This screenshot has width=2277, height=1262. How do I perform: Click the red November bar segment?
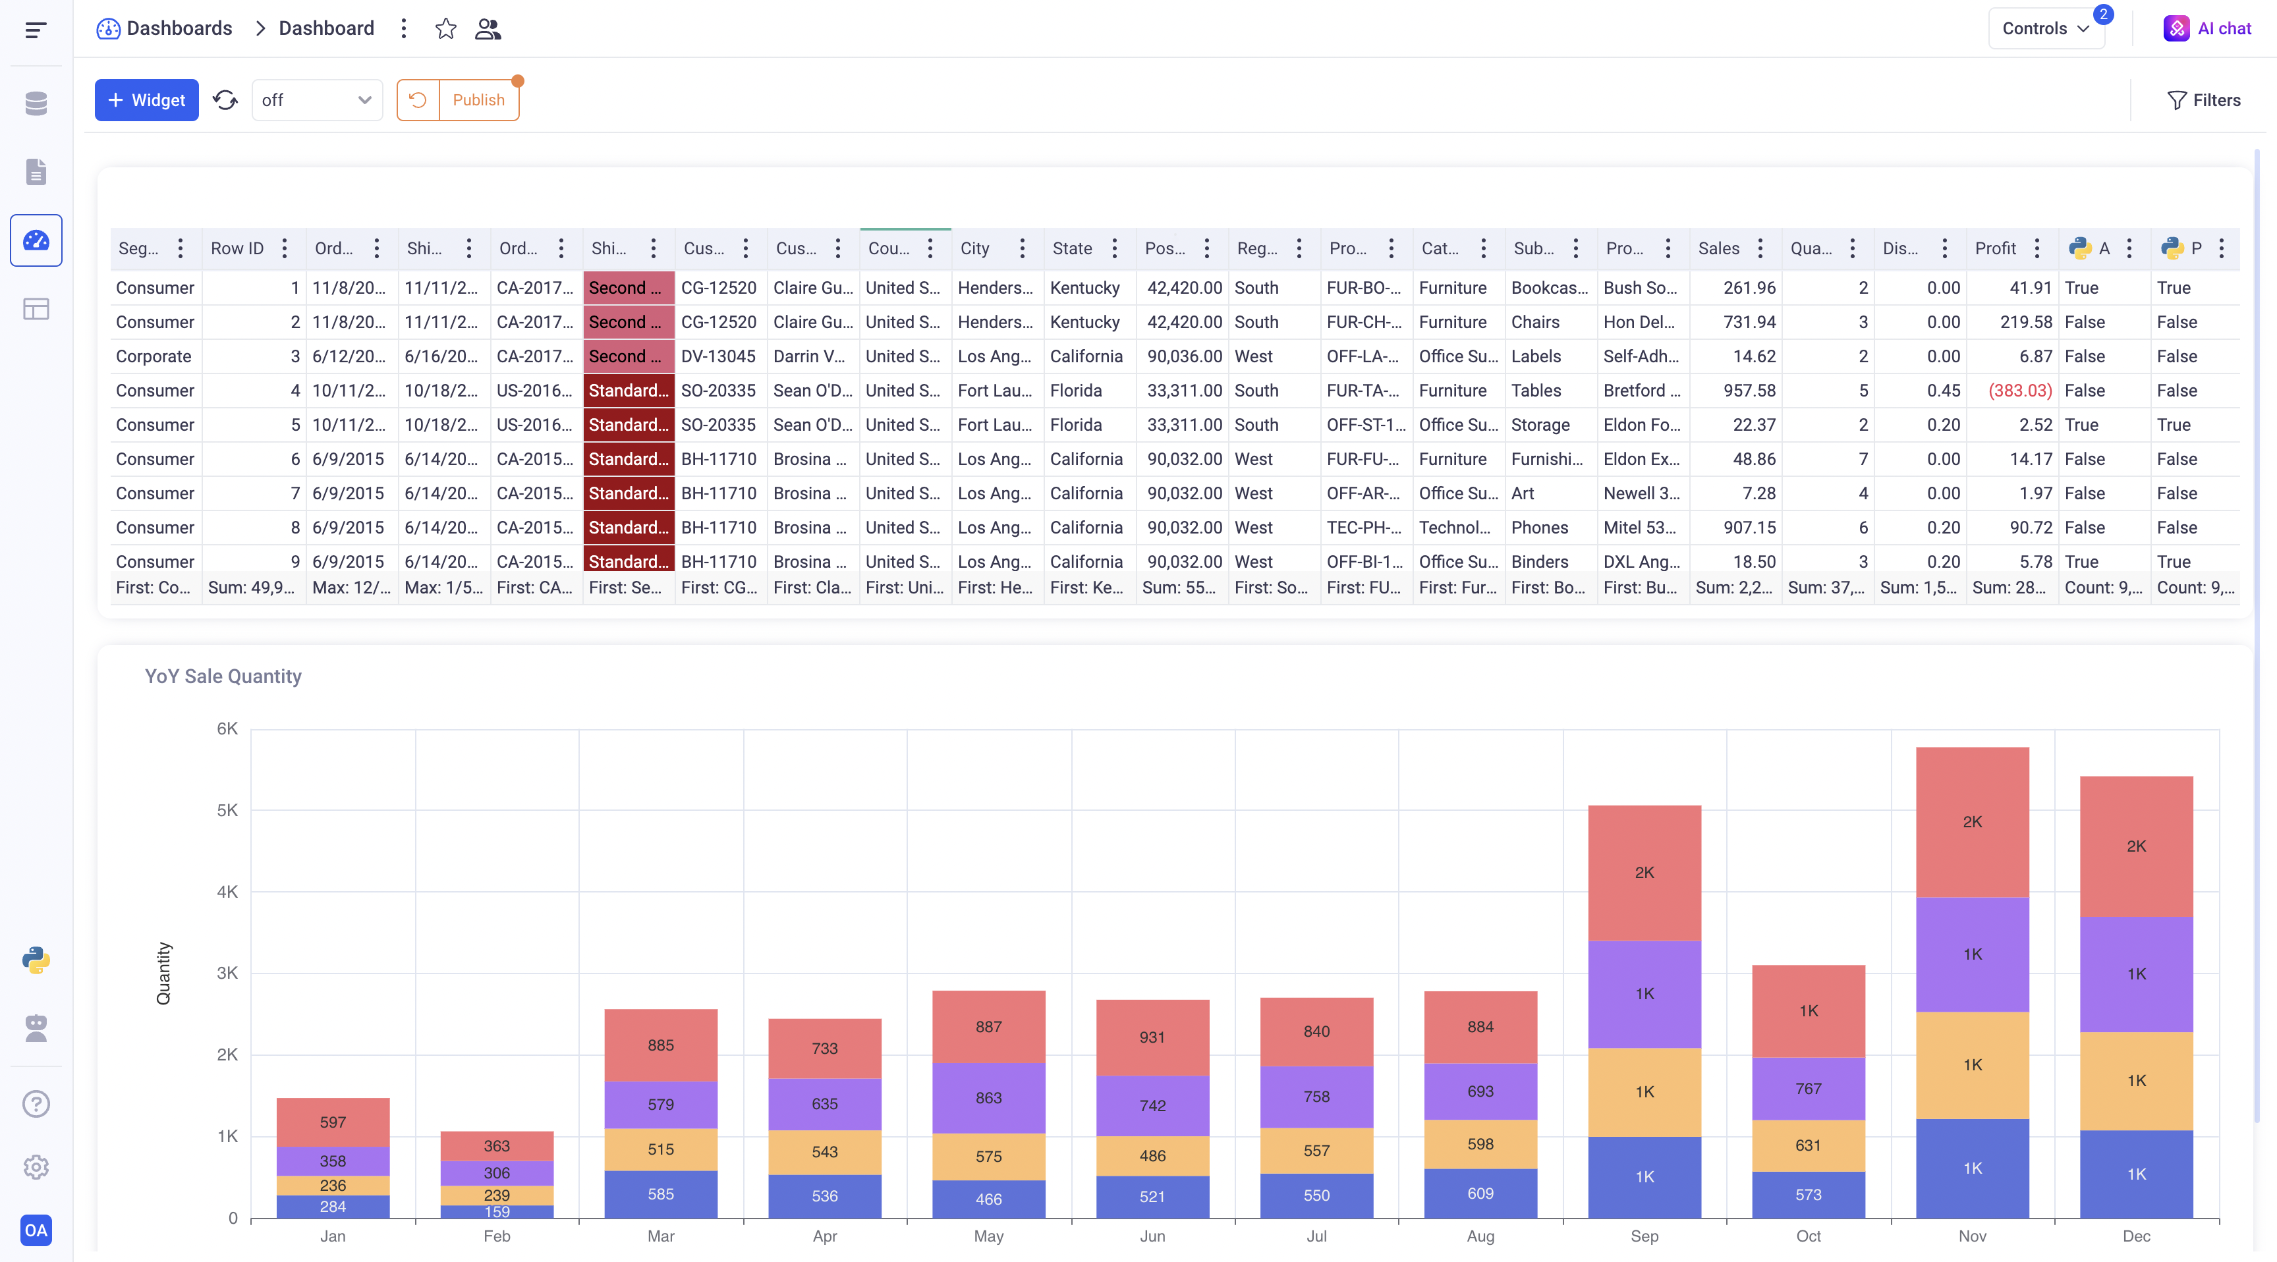[1972, 822]
